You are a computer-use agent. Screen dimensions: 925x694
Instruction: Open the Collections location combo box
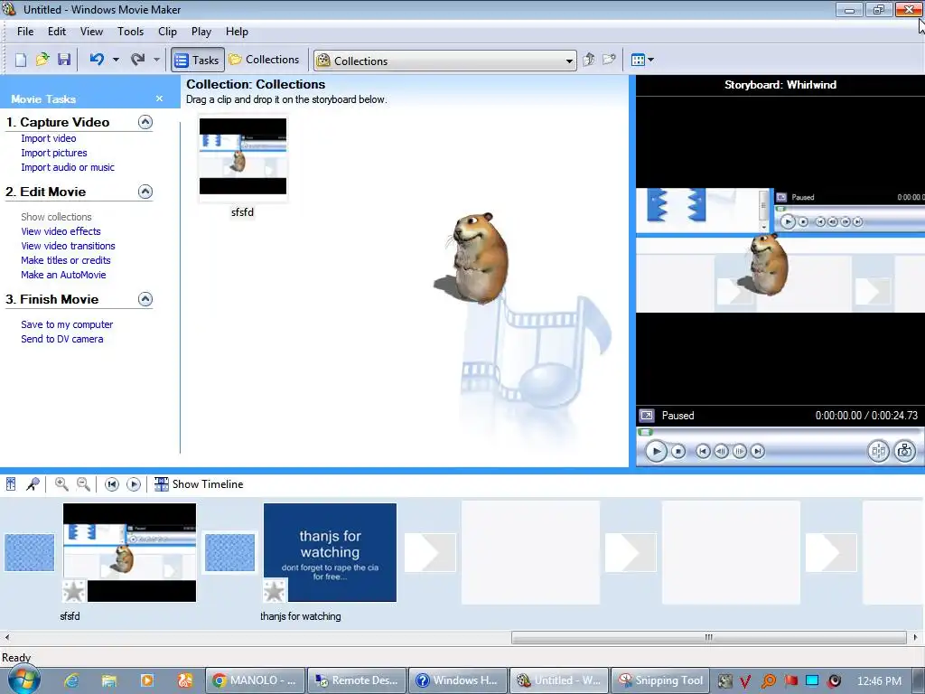pyautogui.click(x=445, y=61)
